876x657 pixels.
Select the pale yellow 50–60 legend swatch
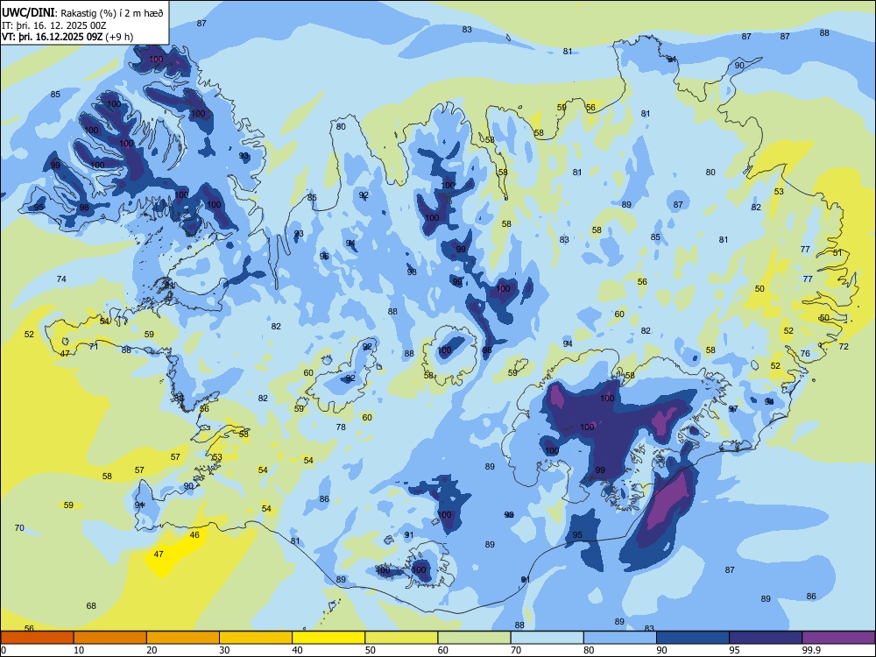[401, 638]
